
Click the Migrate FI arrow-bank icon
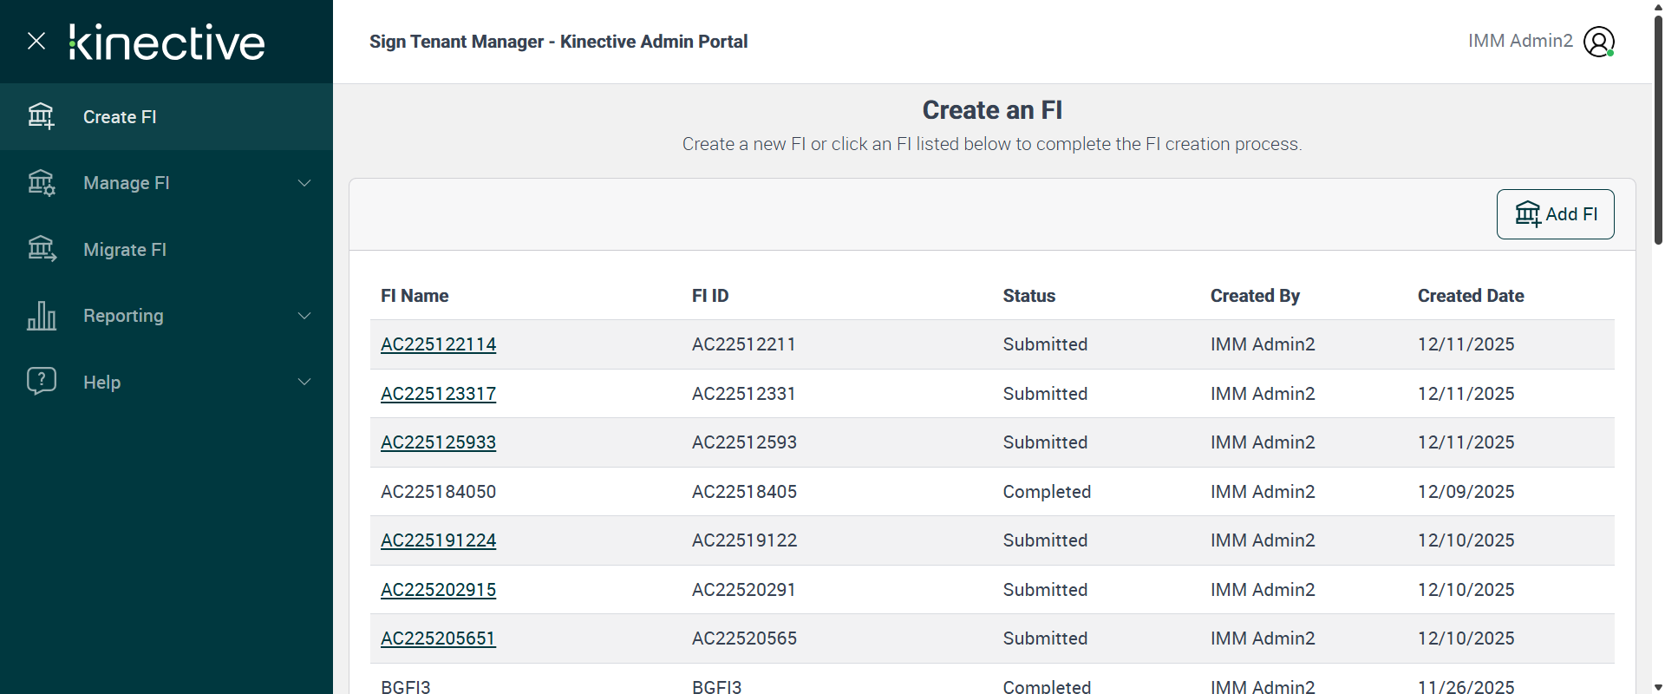point(41,249)
